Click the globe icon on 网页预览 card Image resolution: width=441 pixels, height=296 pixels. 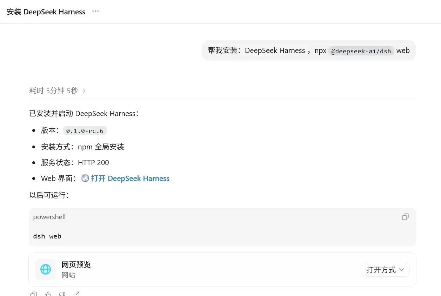pyautogui.click(x=46, y=269)
